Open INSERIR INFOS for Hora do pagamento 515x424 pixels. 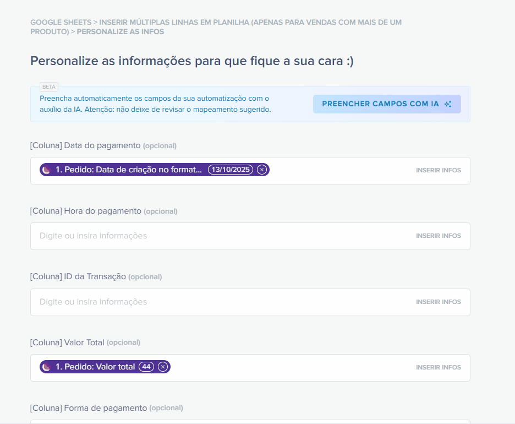(x=439, y=235)
